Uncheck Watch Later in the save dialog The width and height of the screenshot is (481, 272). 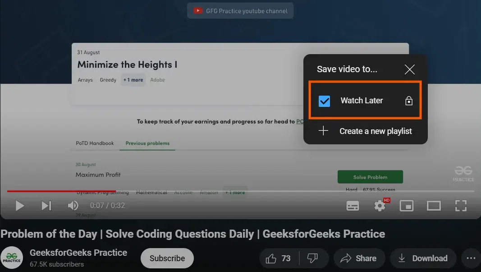[x=324, y=101]
